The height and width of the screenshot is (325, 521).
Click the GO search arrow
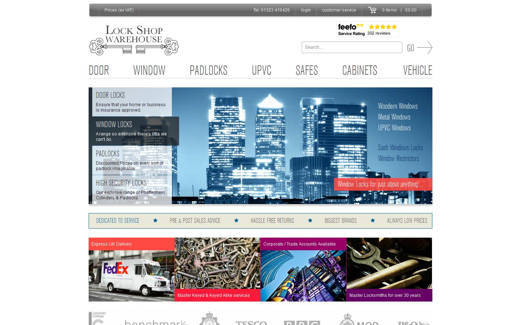click(419, 47)
